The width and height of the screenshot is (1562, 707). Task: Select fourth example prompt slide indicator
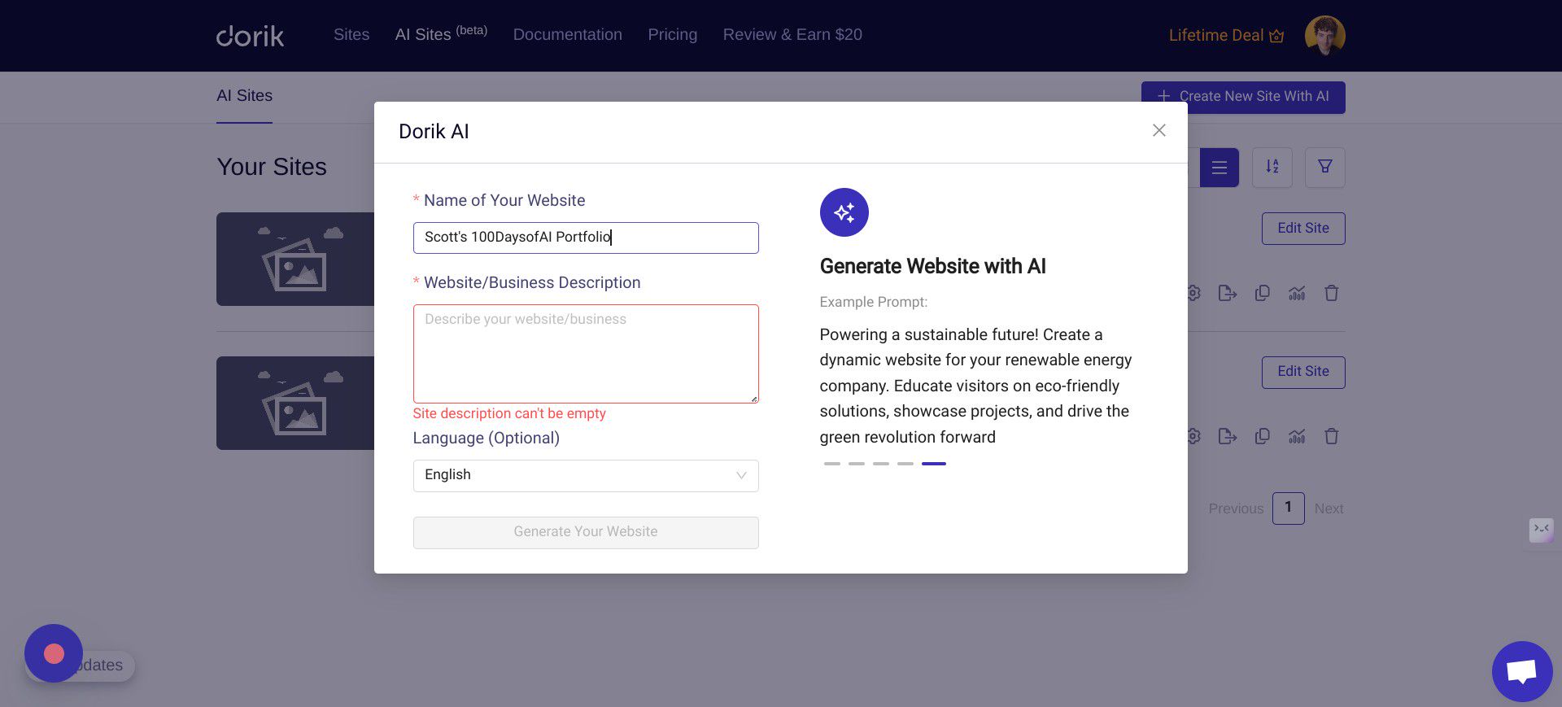[905, 464]
